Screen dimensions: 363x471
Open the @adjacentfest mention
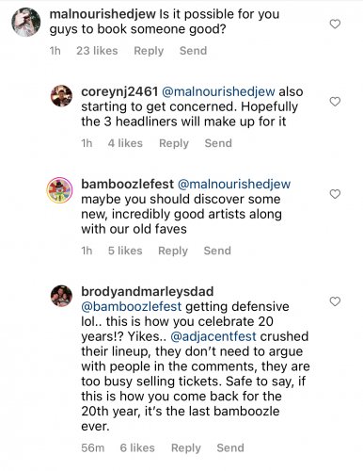pos(213,336)
